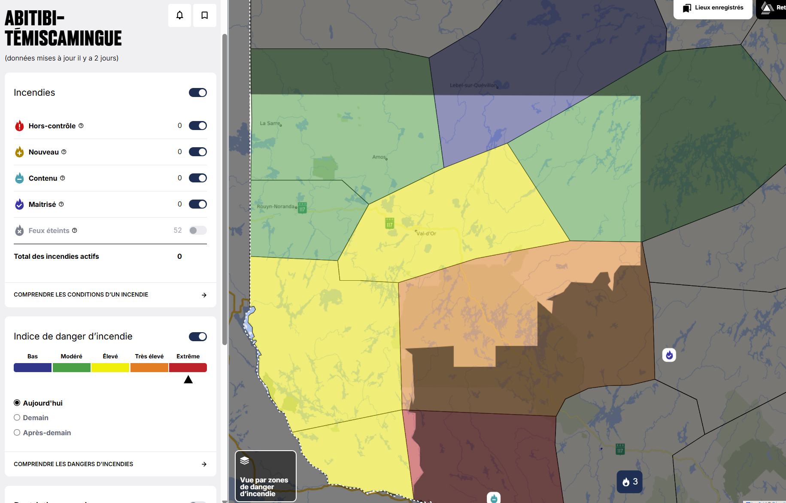
Task: Choose the Après-demain radio option
Action: click(x=17, y=433)
